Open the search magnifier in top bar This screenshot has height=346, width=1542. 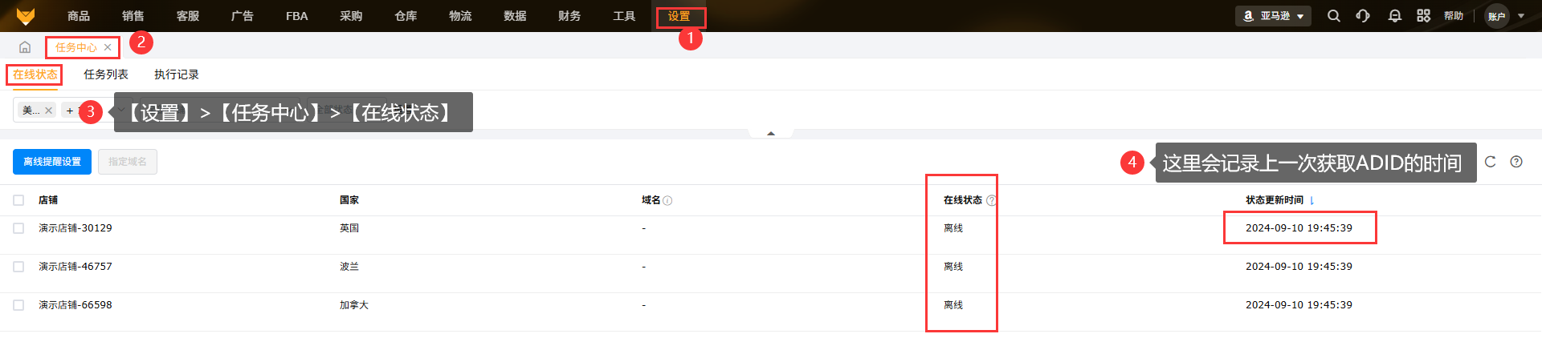[x=1333, y=16]
